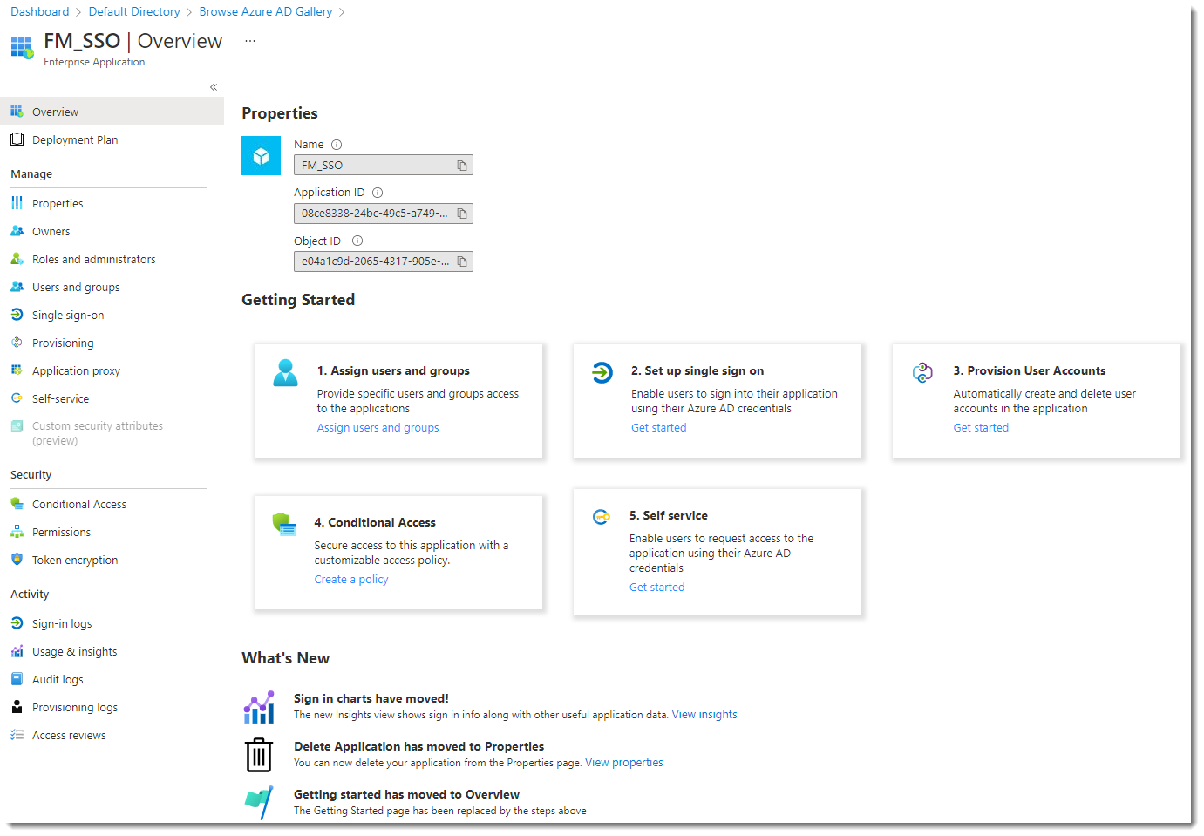
Task: Open the View insights link
Action: point(704,715)
